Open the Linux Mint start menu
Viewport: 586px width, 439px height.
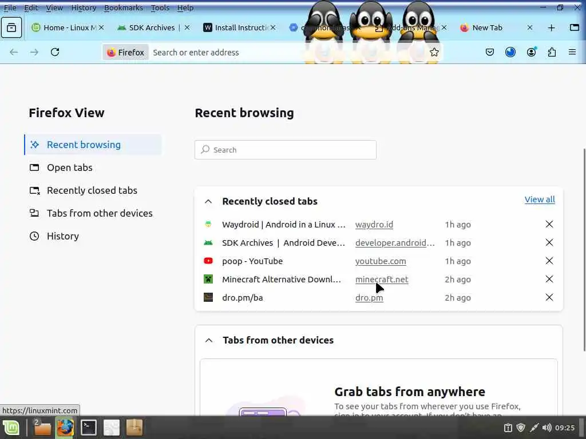[11, 428]
